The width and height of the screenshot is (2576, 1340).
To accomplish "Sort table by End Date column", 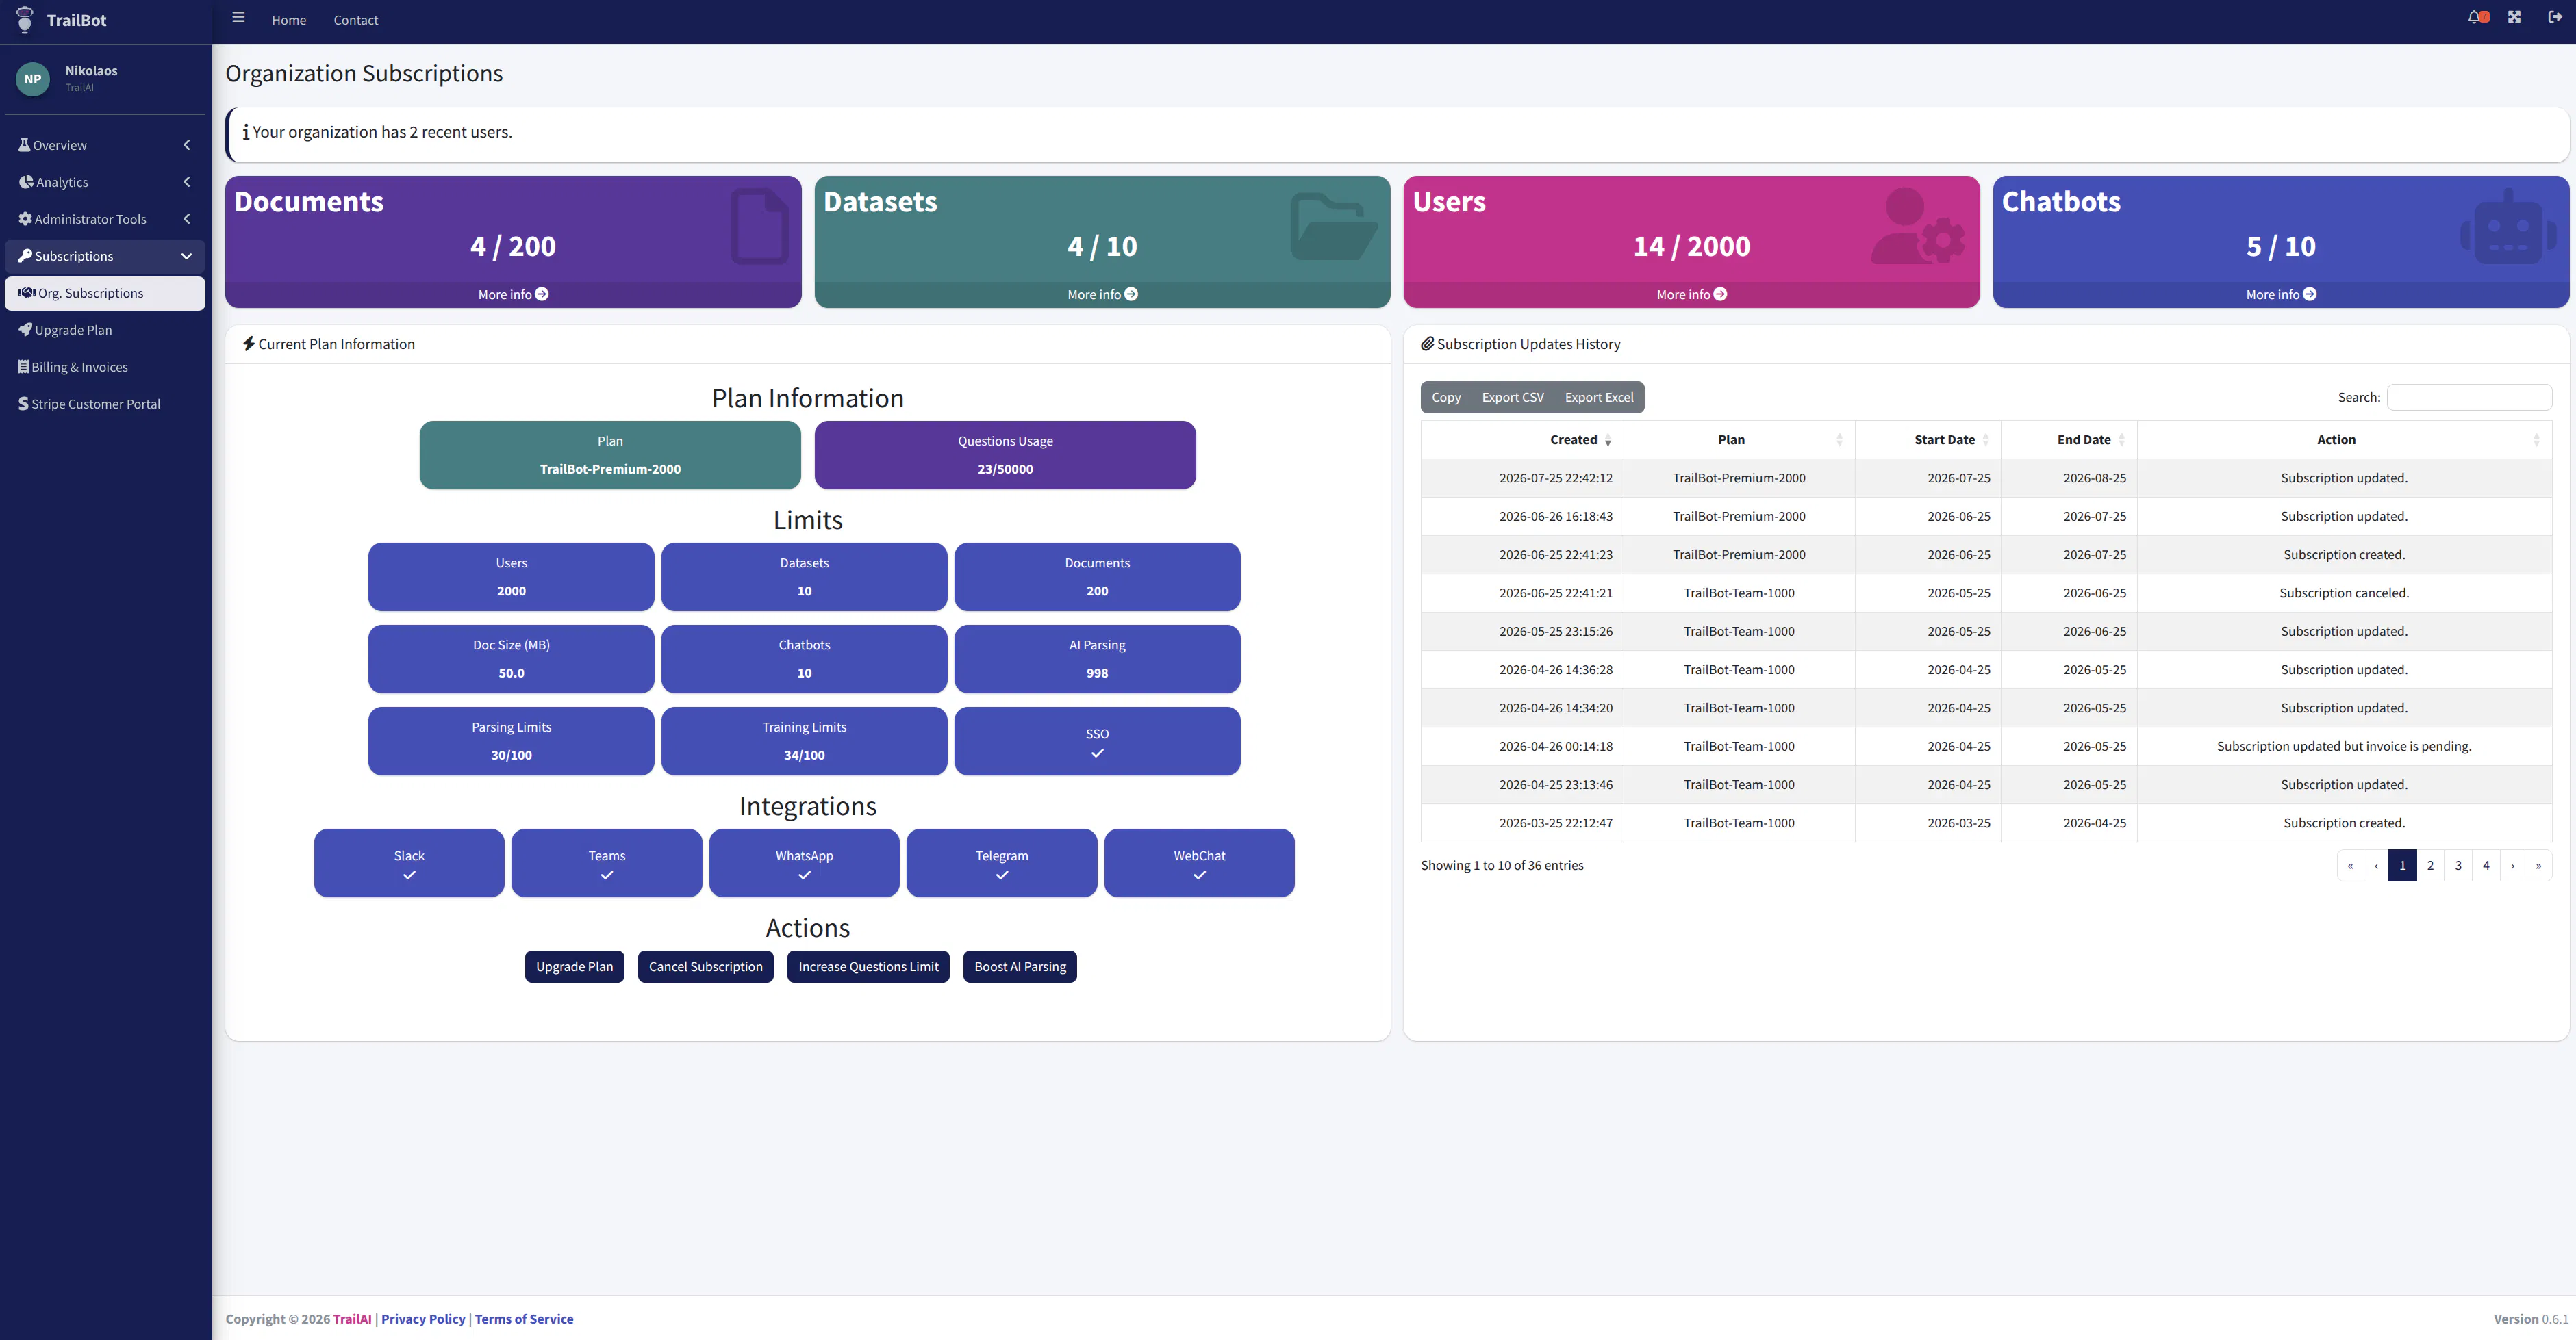I will [x=2069, y=439].
